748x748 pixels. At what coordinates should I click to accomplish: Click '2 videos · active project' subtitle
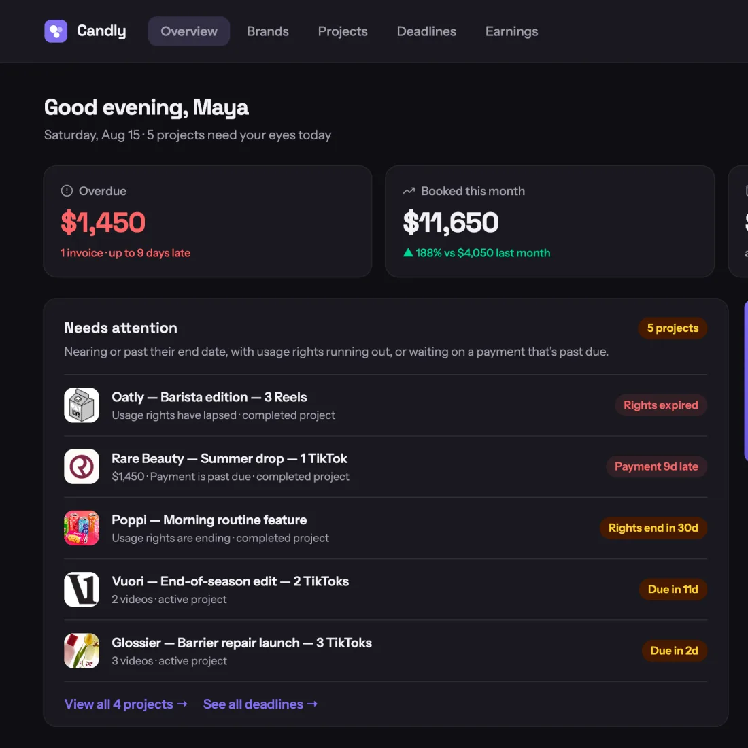[x=169, y=600]
